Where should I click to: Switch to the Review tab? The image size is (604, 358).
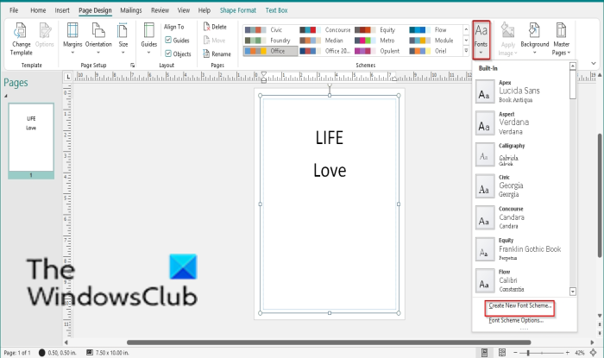pos(160,10)
